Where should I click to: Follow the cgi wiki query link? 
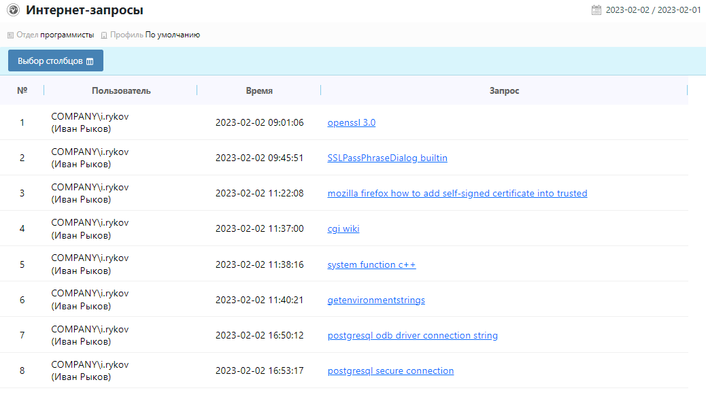pyautogui.click(x=343, y=229)
